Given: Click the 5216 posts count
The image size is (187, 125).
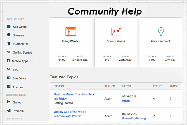Looking at the screenshot, I should pos(152,60).
